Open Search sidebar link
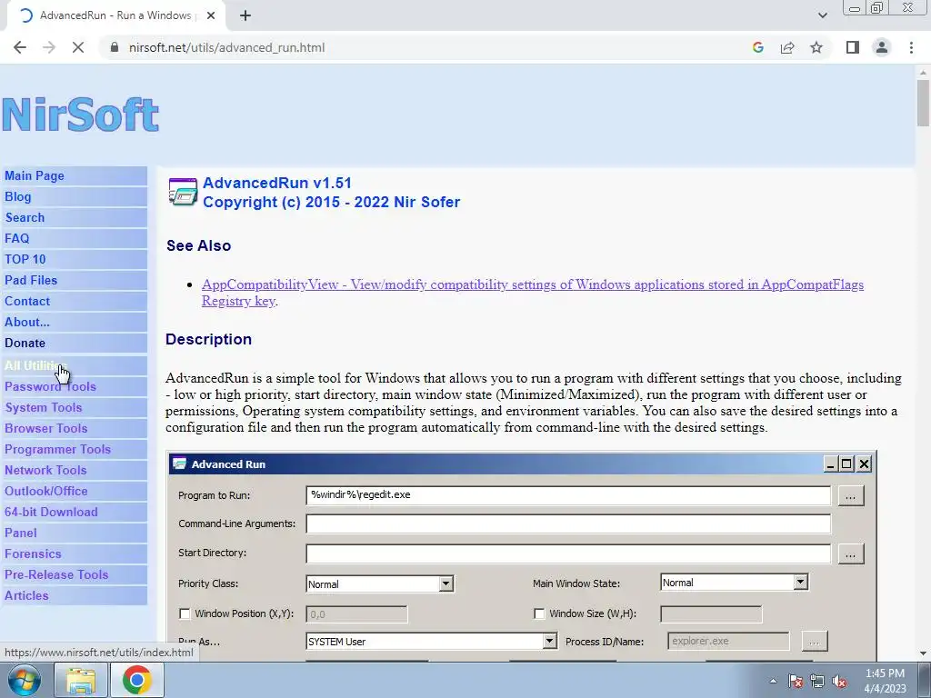 (x=25, y=217)
